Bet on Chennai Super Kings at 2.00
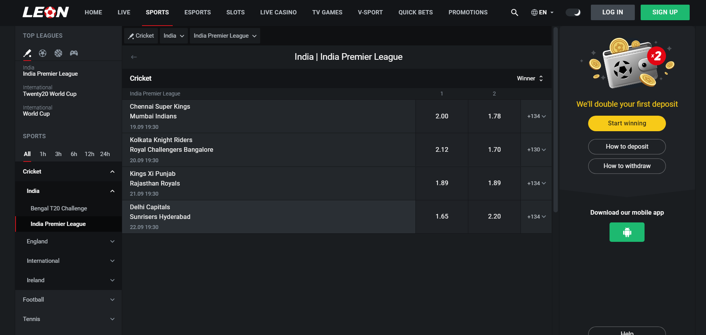The width and height of the screenshot is (706, 335). 442,116
